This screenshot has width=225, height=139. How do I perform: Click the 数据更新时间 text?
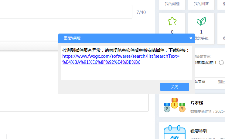[207, 111]
